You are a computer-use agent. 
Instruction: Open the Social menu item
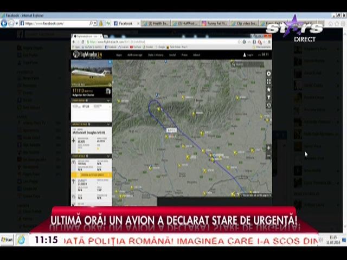coord(172,55)
